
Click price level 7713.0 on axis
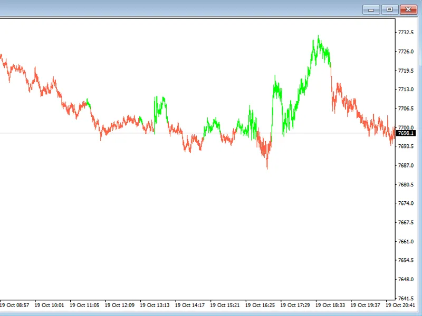click(406, 89)
